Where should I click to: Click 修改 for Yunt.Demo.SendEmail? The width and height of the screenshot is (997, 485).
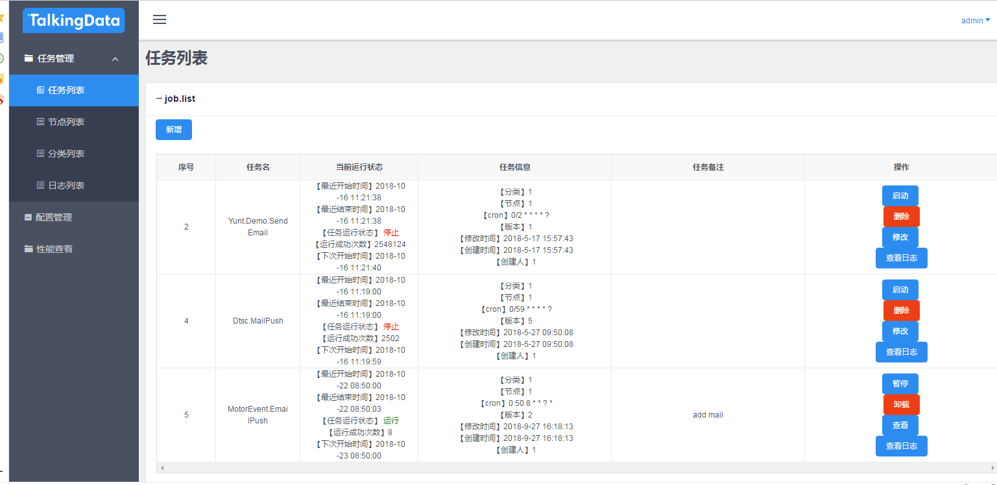(x=900, y=237)
